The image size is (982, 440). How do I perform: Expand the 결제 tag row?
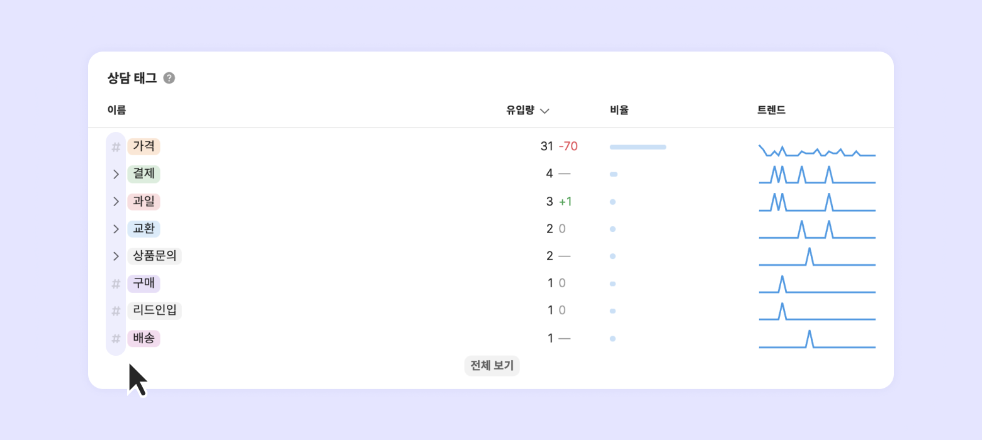[116, 174]
